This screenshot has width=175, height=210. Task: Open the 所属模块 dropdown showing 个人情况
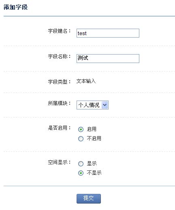click(x=92, y=105)
